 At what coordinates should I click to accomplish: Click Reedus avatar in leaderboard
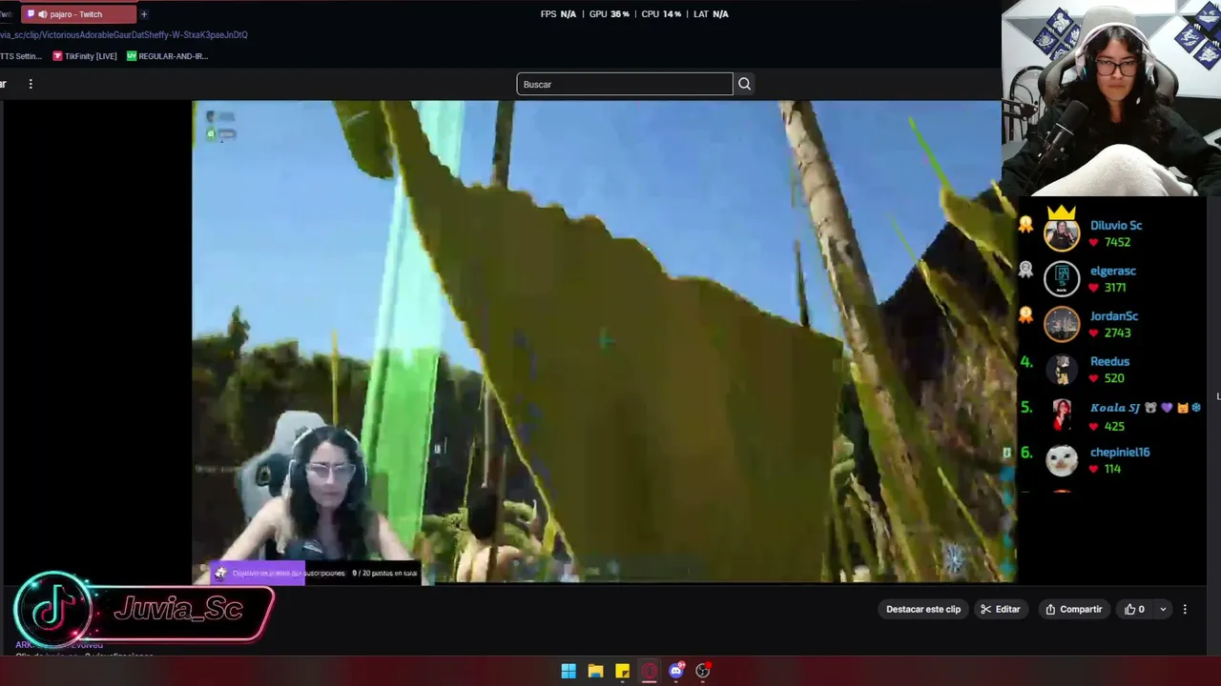1062,370
